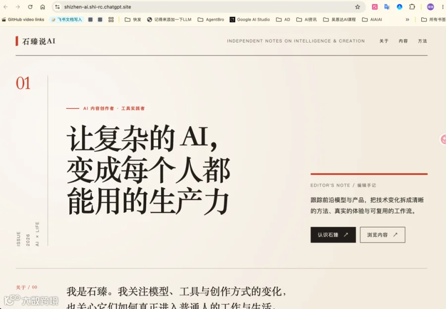Click the sentence 我是石臻。我关注模型
Viewport: 446px width, 309px height.
176,292
